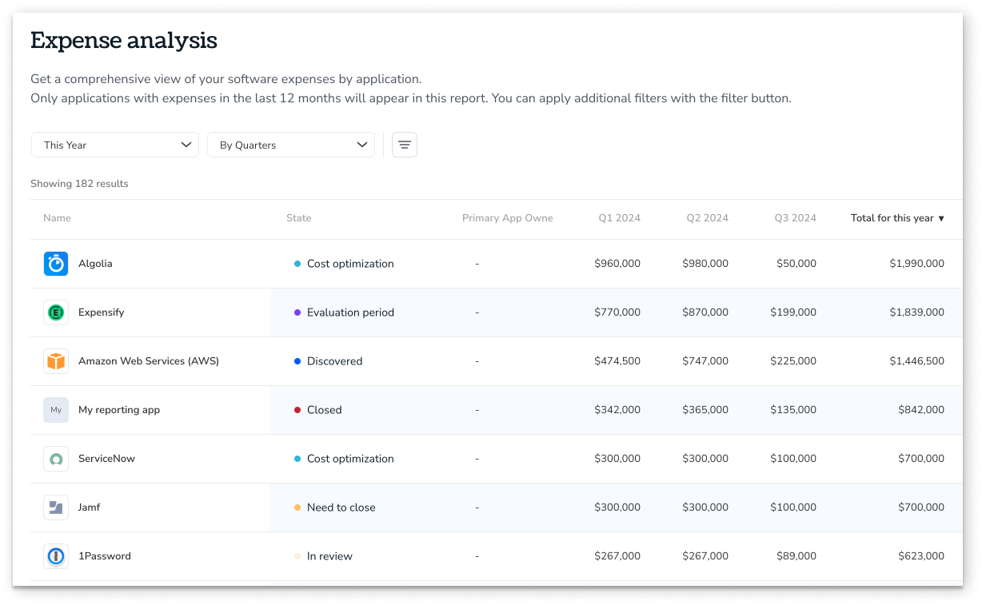Screen dimensions: 982x605
Task: Click the $267,000 Q1 value for 1Password
Action: 617,556
